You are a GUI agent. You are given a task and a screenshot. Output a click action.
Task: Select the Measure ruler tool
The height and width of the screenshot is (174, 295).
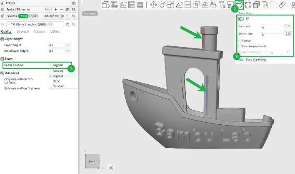pos(282,5)
